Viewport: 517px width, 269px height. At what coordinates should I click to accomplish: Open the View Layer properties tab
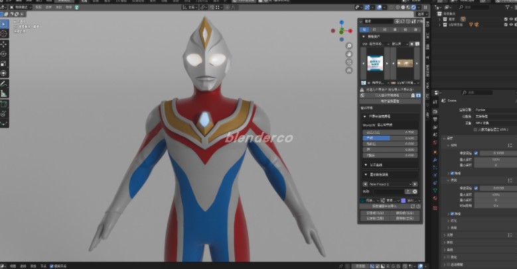tap(435, 127)
